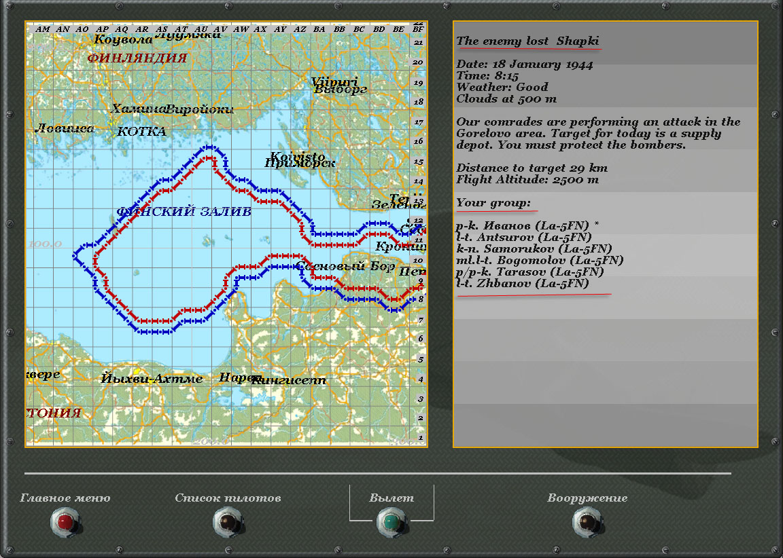Click map column header AW
This screenshot has height=558, width=783.
point(241,29)
